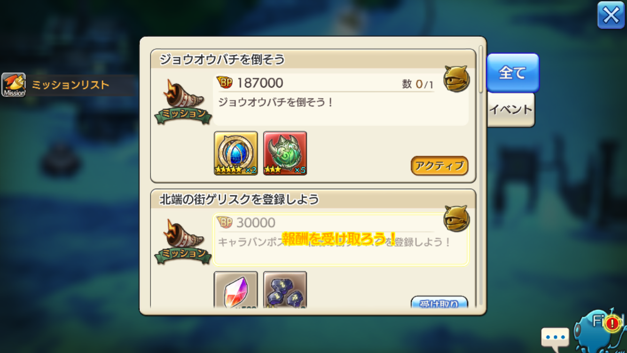This screenshot has width=627, height=353.
Task: Click the golden helmet badge on ゲリスク mission
Action: click(456, 218)
